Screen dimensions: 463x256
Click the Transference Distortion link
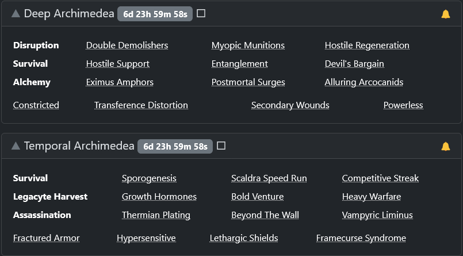141,105
